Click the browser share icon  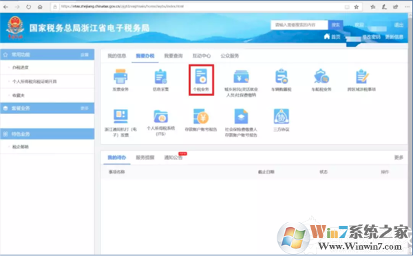(x=395, y=7)
